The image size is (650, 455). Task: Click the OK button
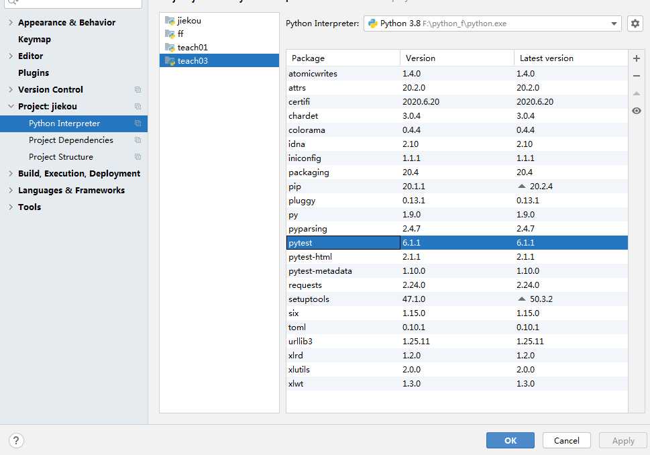coord(510,440)
